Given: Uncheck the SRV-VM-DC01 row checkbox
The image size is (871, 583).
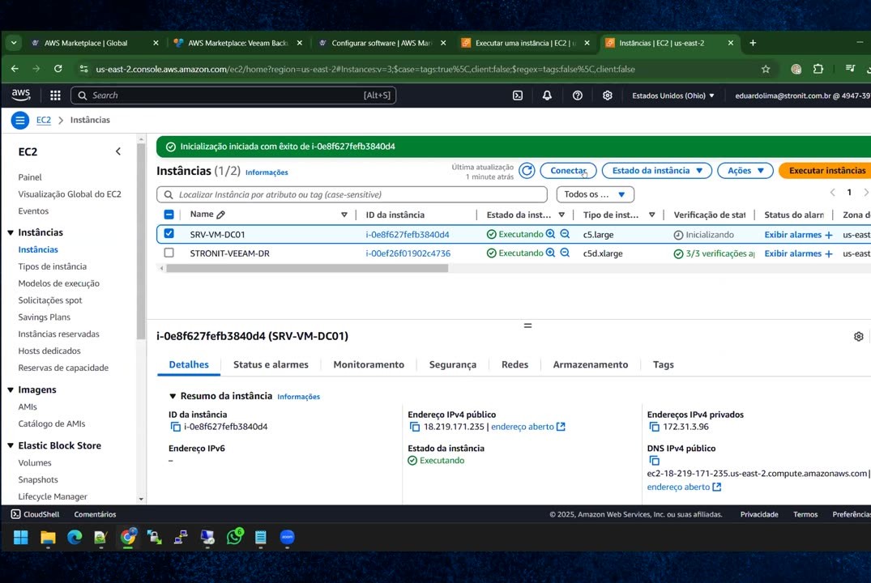Looking at the screenshot, I should (169, 234).
